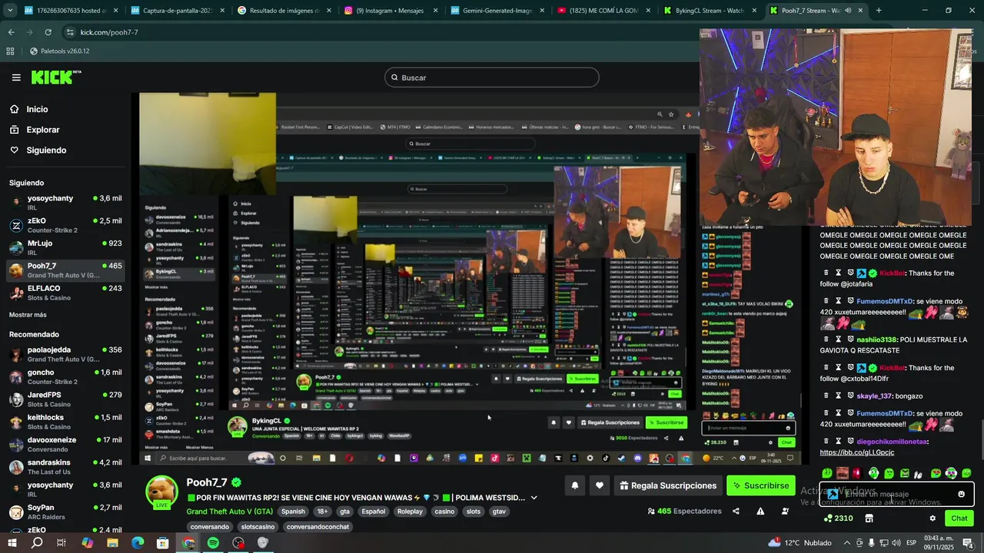Go back in browser history
This screenshot has height=553, width=984.
[x=11, y=32]
